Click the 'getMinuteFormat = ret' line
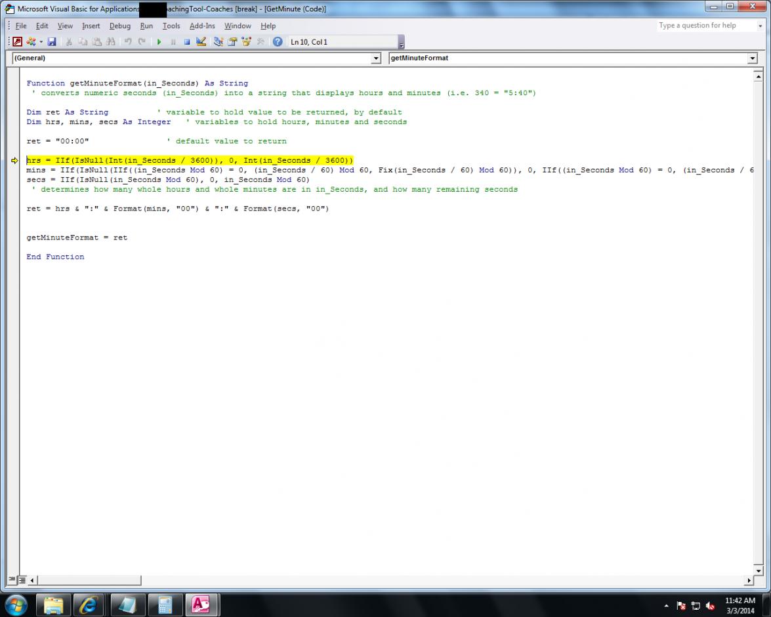 pos(77,238)
